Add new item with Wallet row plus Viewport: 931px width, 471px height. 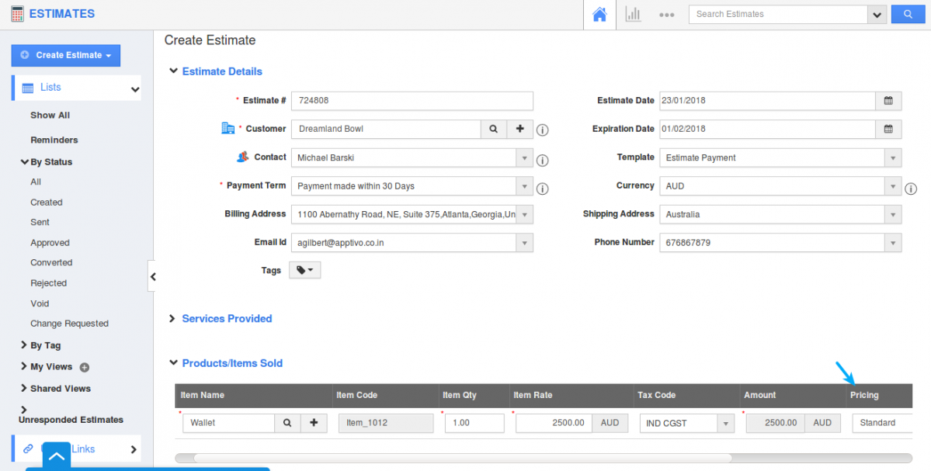[x=314, y=423]
